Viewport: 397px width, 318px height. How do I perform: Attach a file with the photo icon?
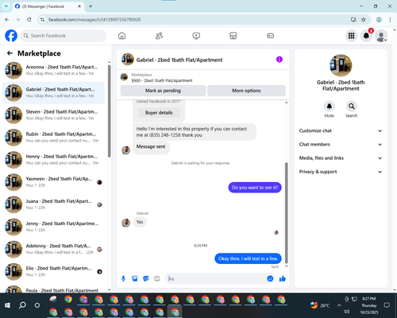[135, 278]
